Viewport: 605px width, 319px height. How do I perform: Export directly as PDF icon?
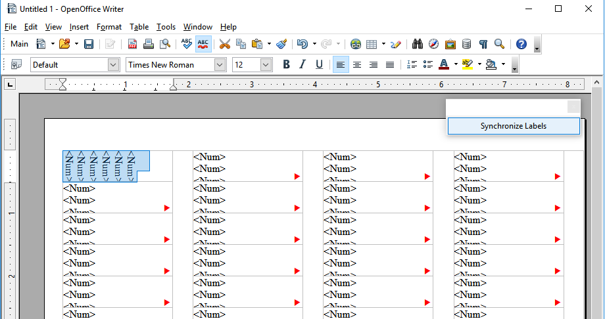pos(132,44)
